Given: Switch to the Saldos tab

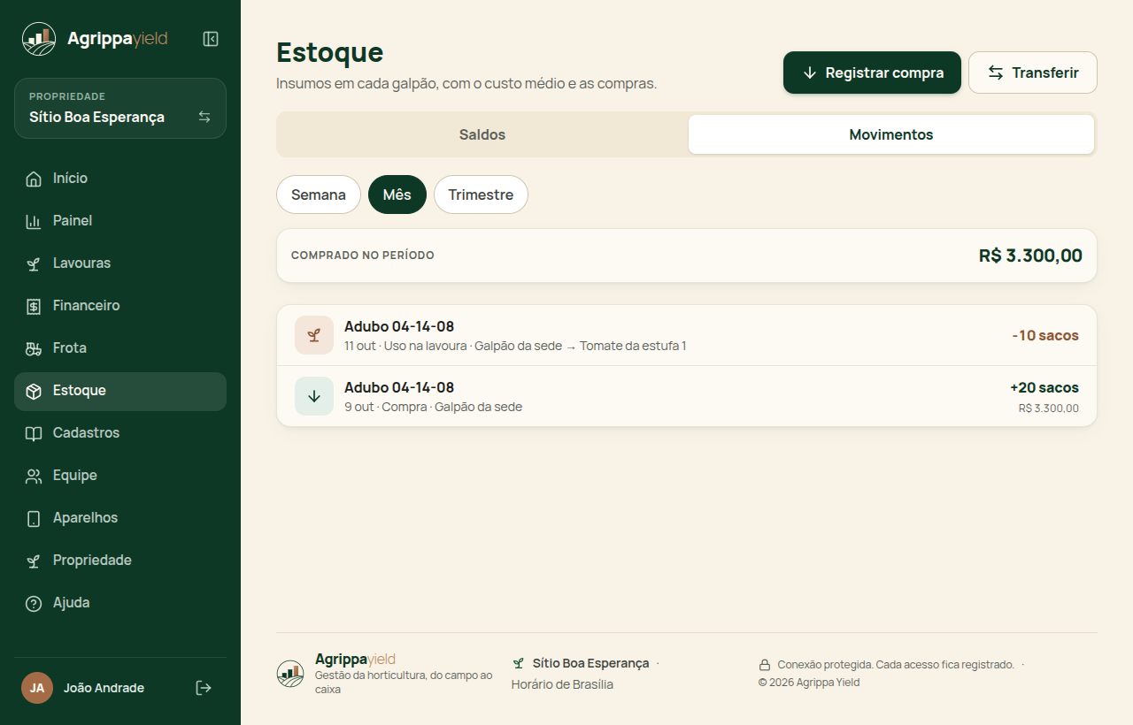Looking at the screenshot, I should (x=482, y=134).
